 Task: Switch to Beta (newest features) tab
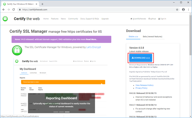pos(152,37)
